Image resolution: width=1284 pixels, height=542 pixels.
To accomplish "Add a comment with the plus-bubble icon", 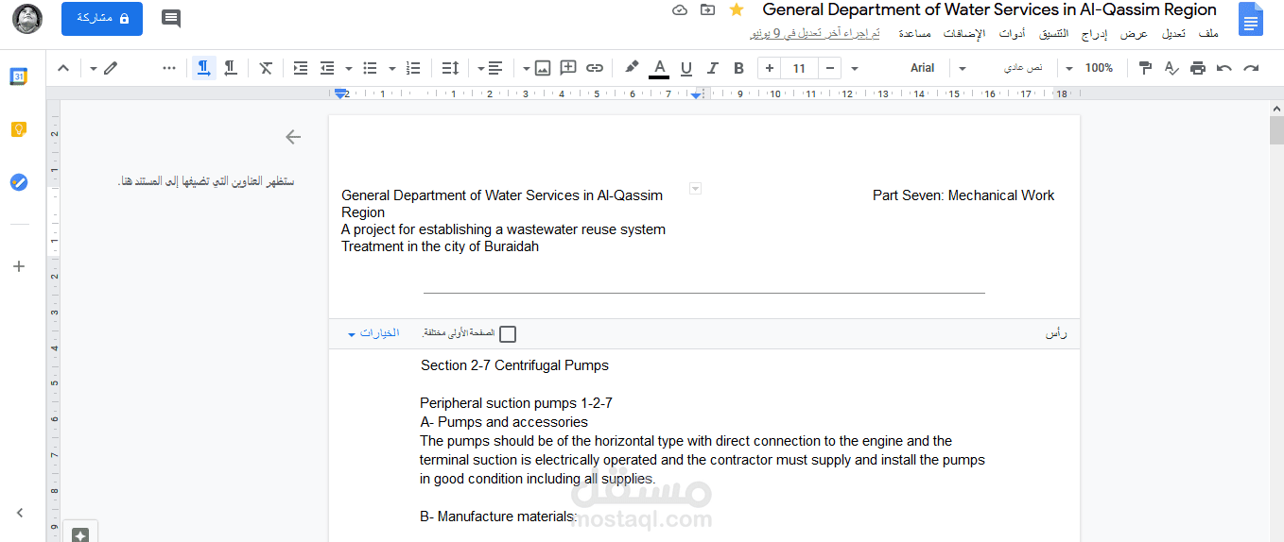I will point(568,68).
